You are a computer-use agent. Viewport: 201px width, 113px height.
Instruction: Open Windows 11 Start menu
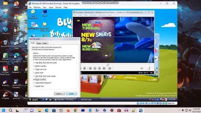click(x=3, y=110)
